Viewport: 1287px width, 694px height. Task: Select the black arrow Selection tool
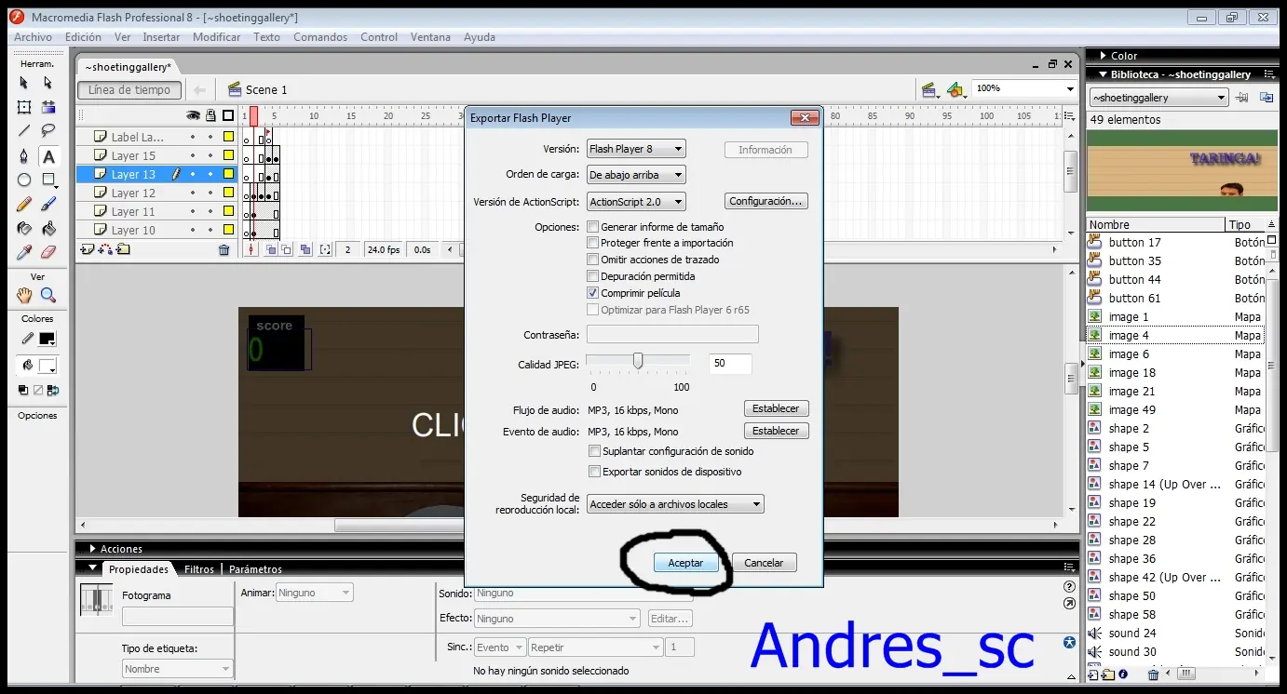point(24,83)
